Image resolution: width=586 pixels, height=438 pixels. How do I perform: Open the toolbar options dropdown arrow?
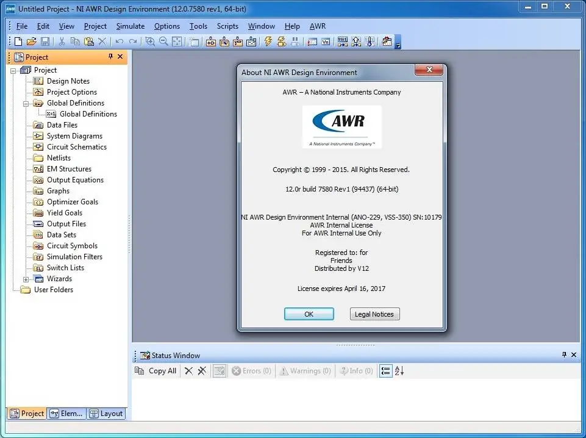[398, 42]
